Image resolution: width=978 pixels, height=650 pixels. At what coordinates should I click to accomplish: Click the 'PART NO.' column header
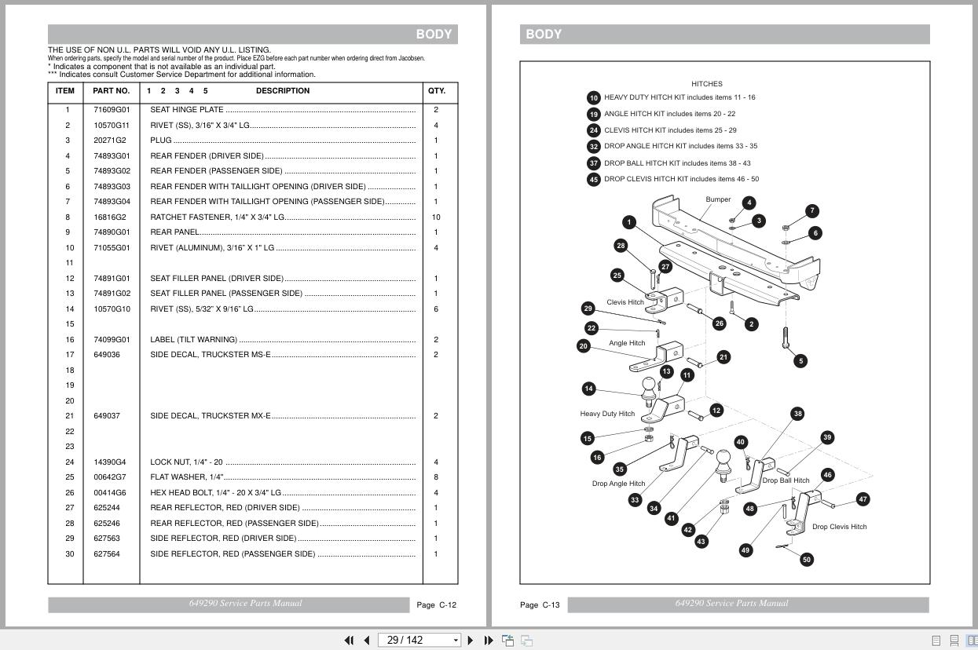[x=111, y=91]
